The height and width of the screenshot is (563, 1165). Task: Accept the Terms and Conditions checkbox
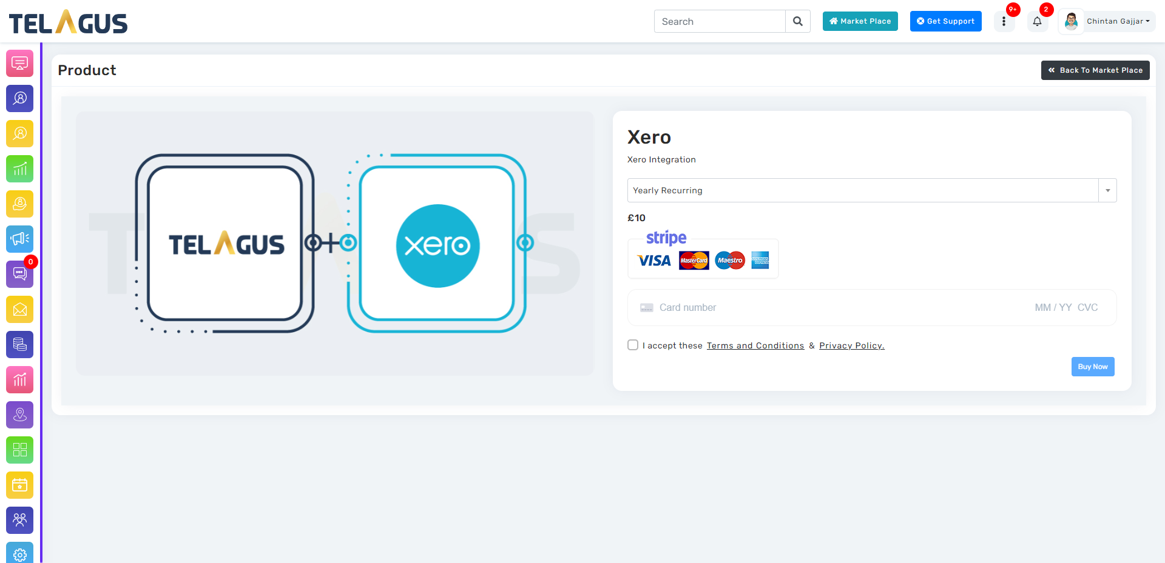[633, 345]
